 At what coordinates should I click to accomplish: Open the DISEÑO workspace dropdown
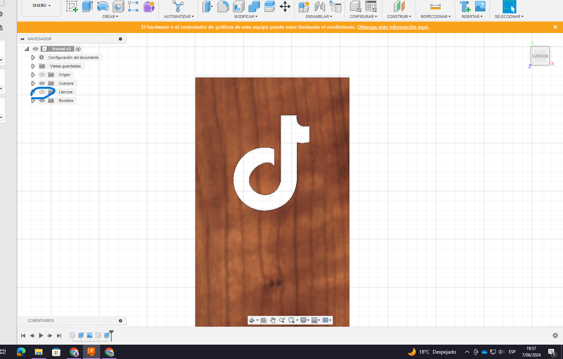pyautogui.click(x=41, y=6)
